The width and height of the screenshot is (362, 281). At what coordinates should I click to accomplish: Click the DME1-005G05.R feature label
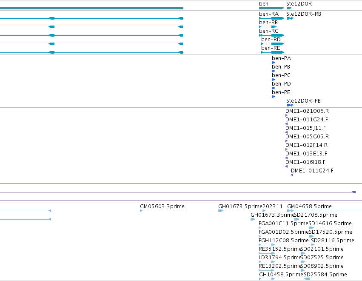pyautogui.click(x=307, y=137)
